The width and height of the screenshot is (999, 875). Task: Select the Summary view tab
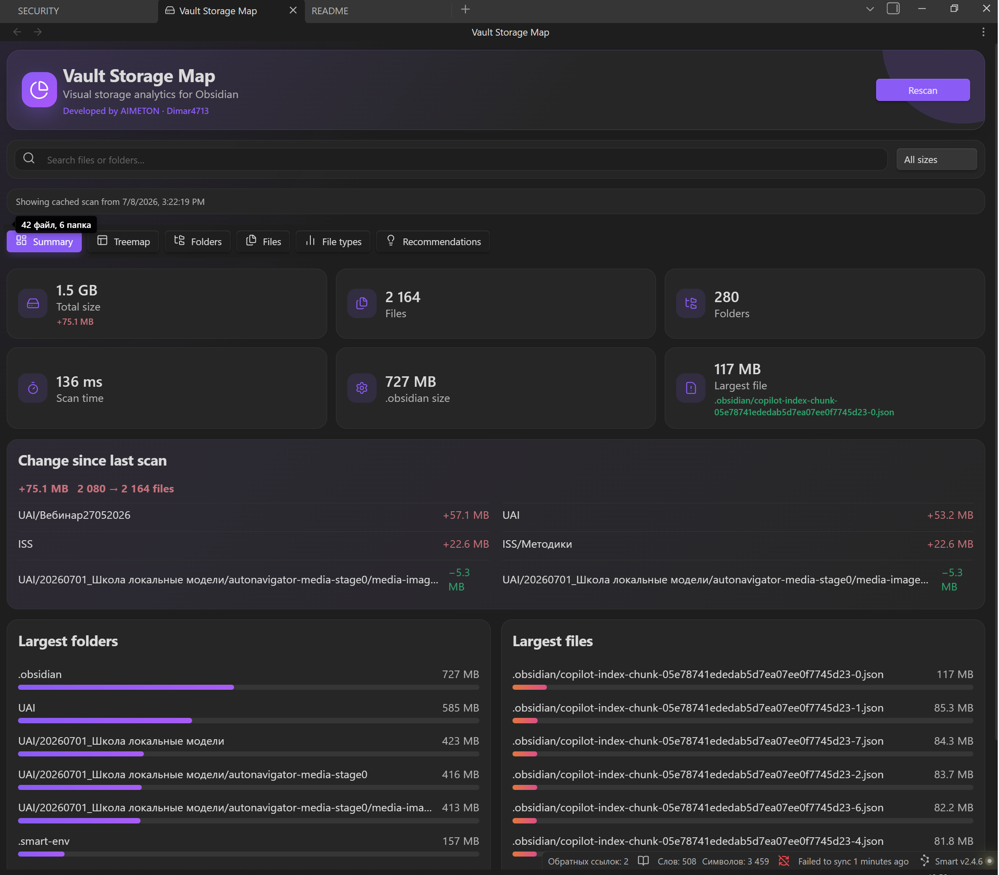(44, 242)
